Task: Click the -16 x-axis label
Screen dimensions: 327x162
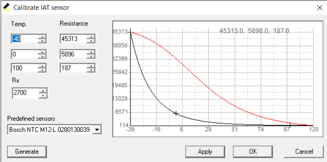Action: pos(156,129)
